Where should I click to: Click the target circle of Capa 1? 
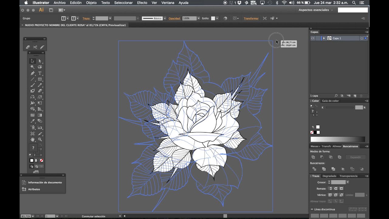(x=362, y=38)
